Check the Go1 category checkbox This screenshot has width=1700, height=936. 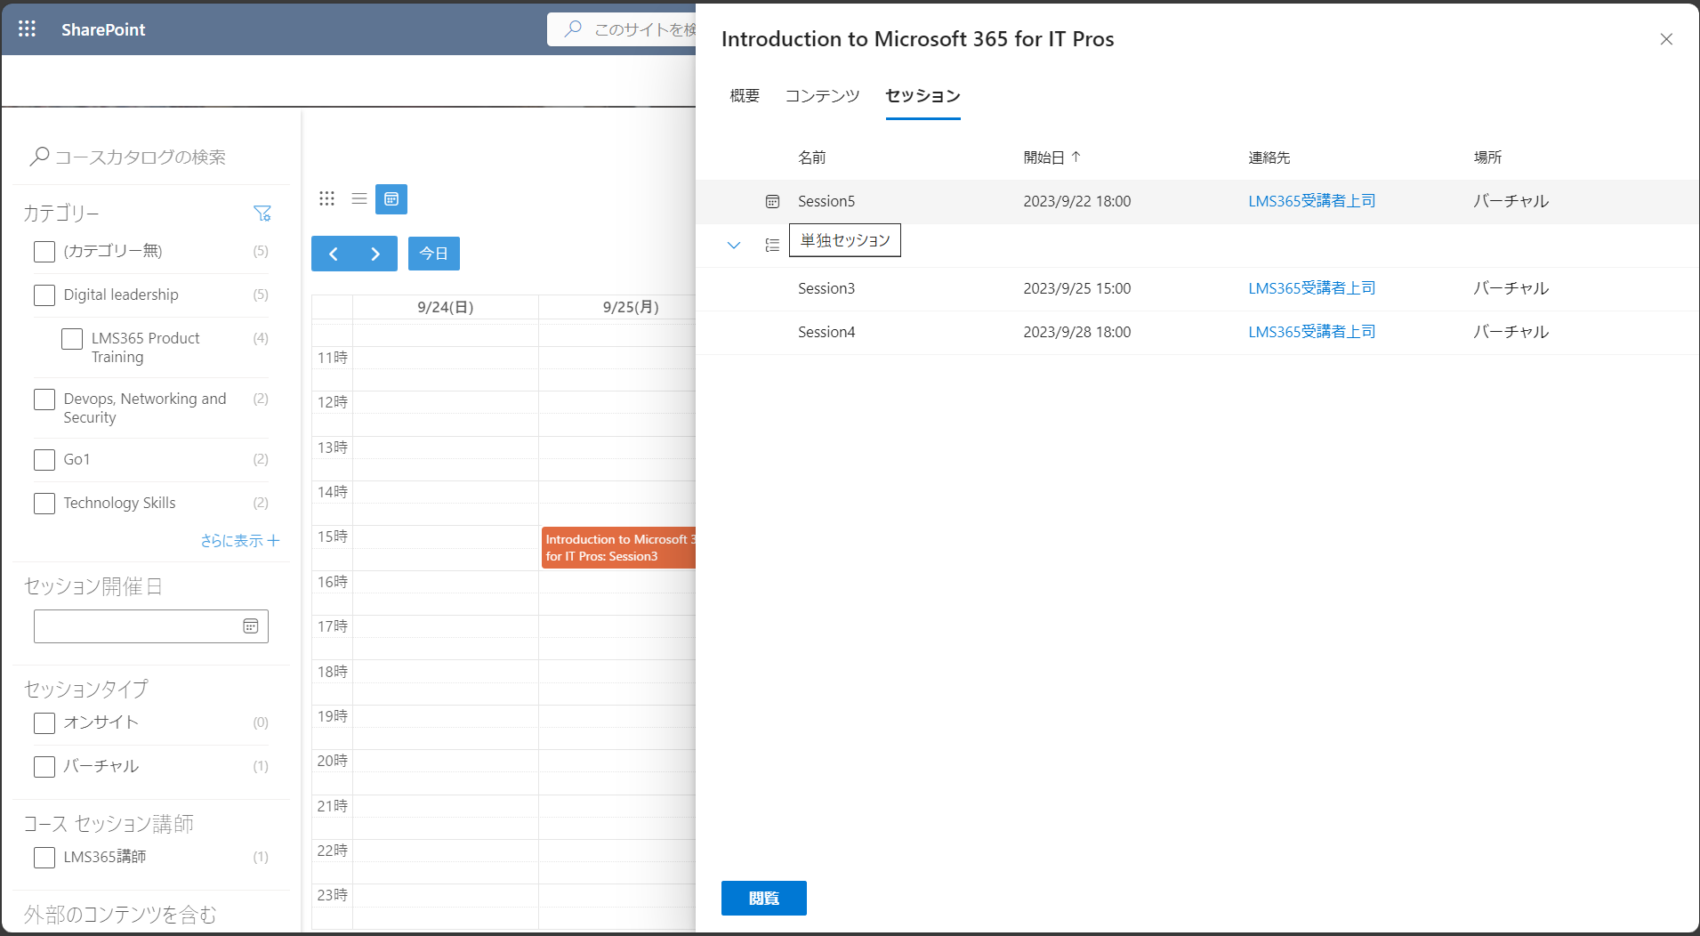click(44, 460)
